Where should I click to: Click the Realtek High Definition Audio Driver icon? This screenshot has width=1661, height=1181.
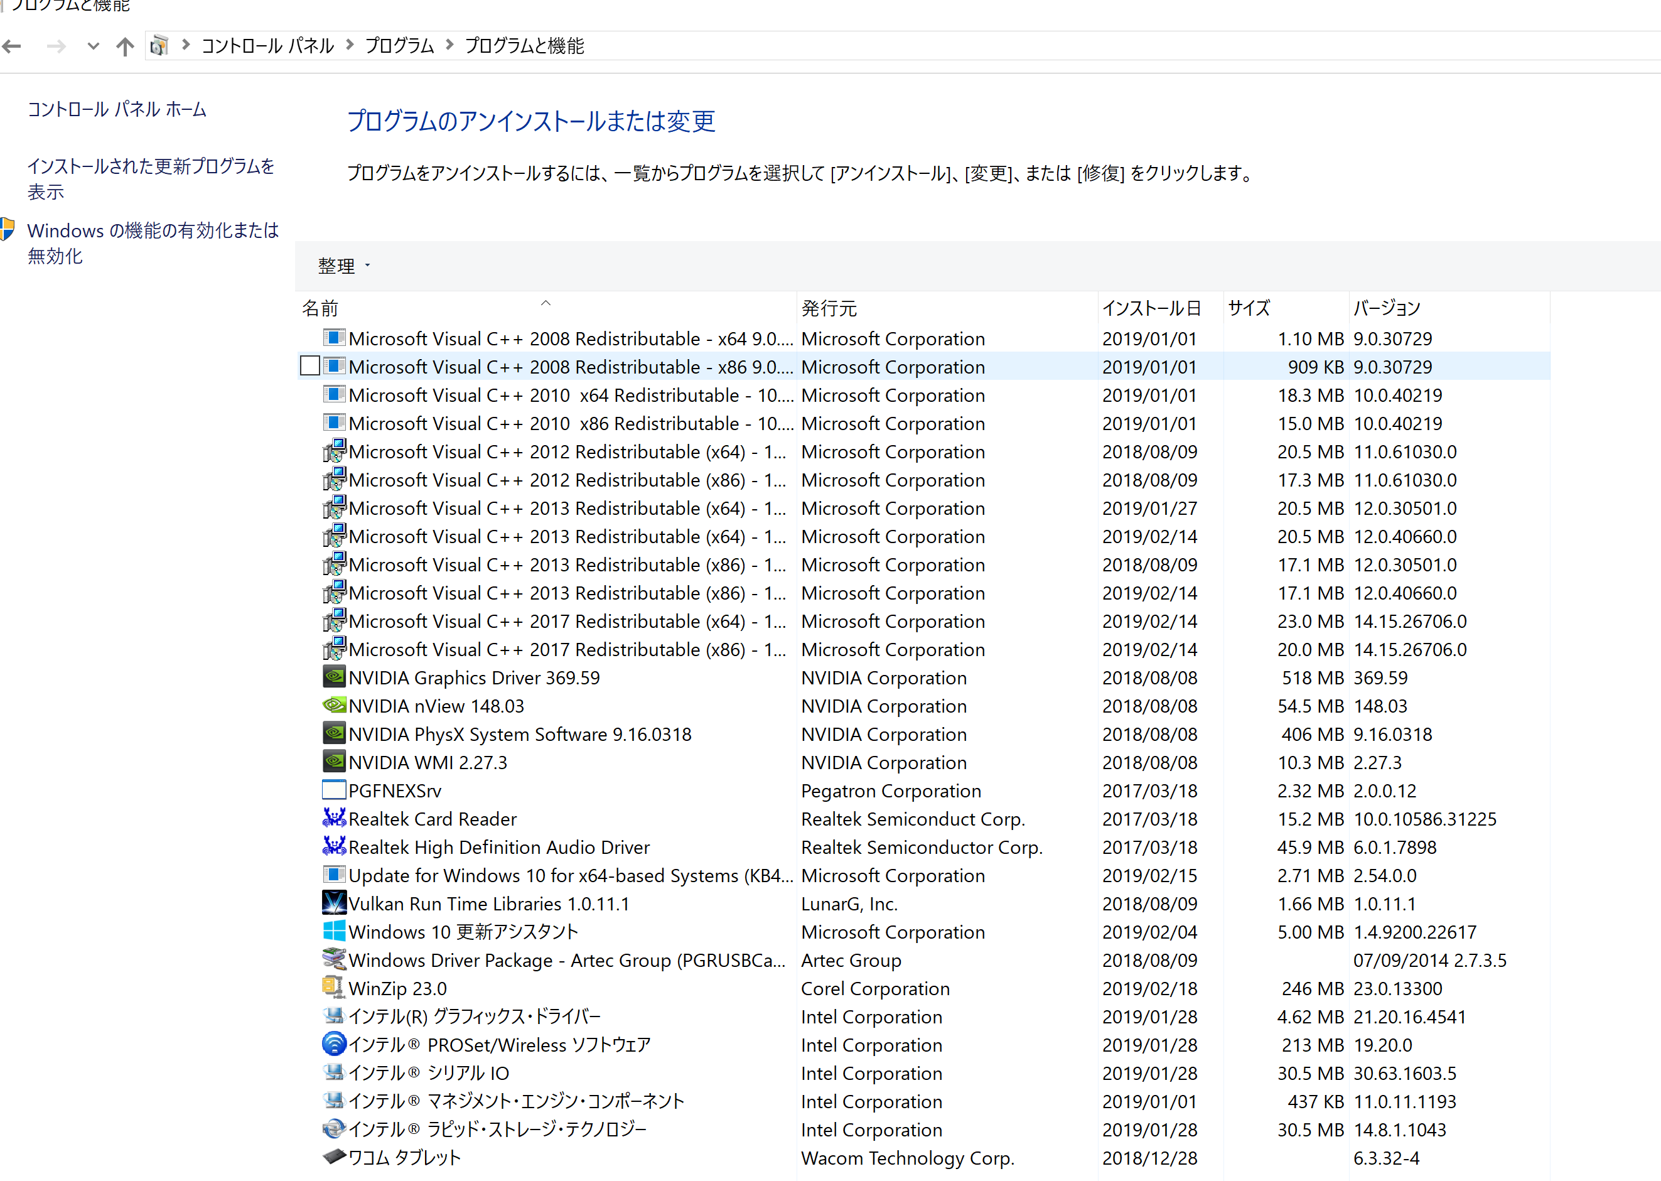(334, 846)
